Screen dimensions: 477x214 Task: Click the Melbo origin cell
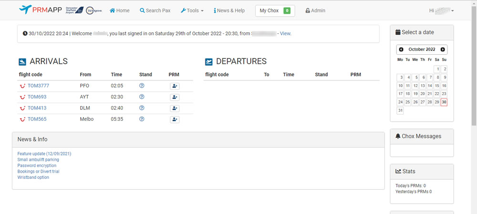pyautogui.click(x=87, y=119)
